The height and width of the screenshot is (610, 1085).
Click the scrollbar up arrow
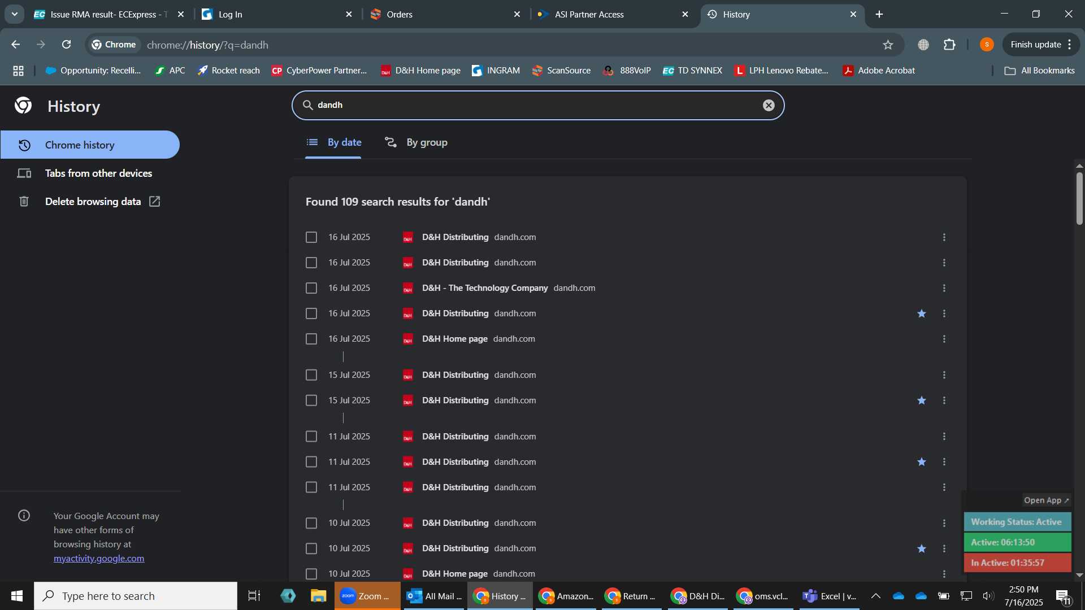[x=1079, y=166]
